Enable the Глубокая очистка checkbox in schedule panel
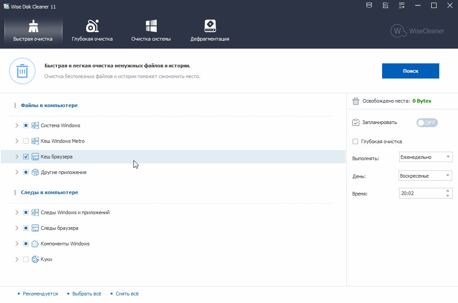The height and width of the screenshot is (303, 458). (355, 141)
